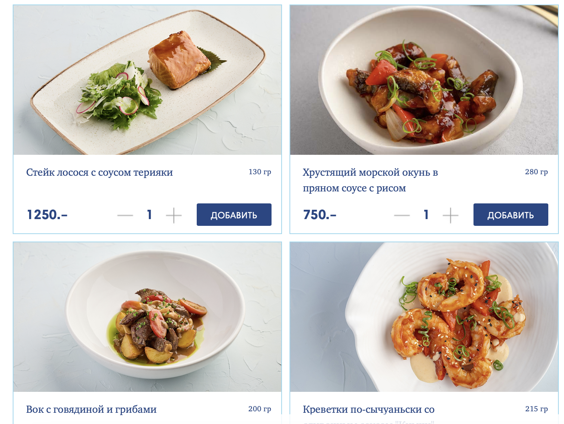Click the 130 гр weight label
Viewport: 564px width, 424px height.
click(x=260, y=172)
